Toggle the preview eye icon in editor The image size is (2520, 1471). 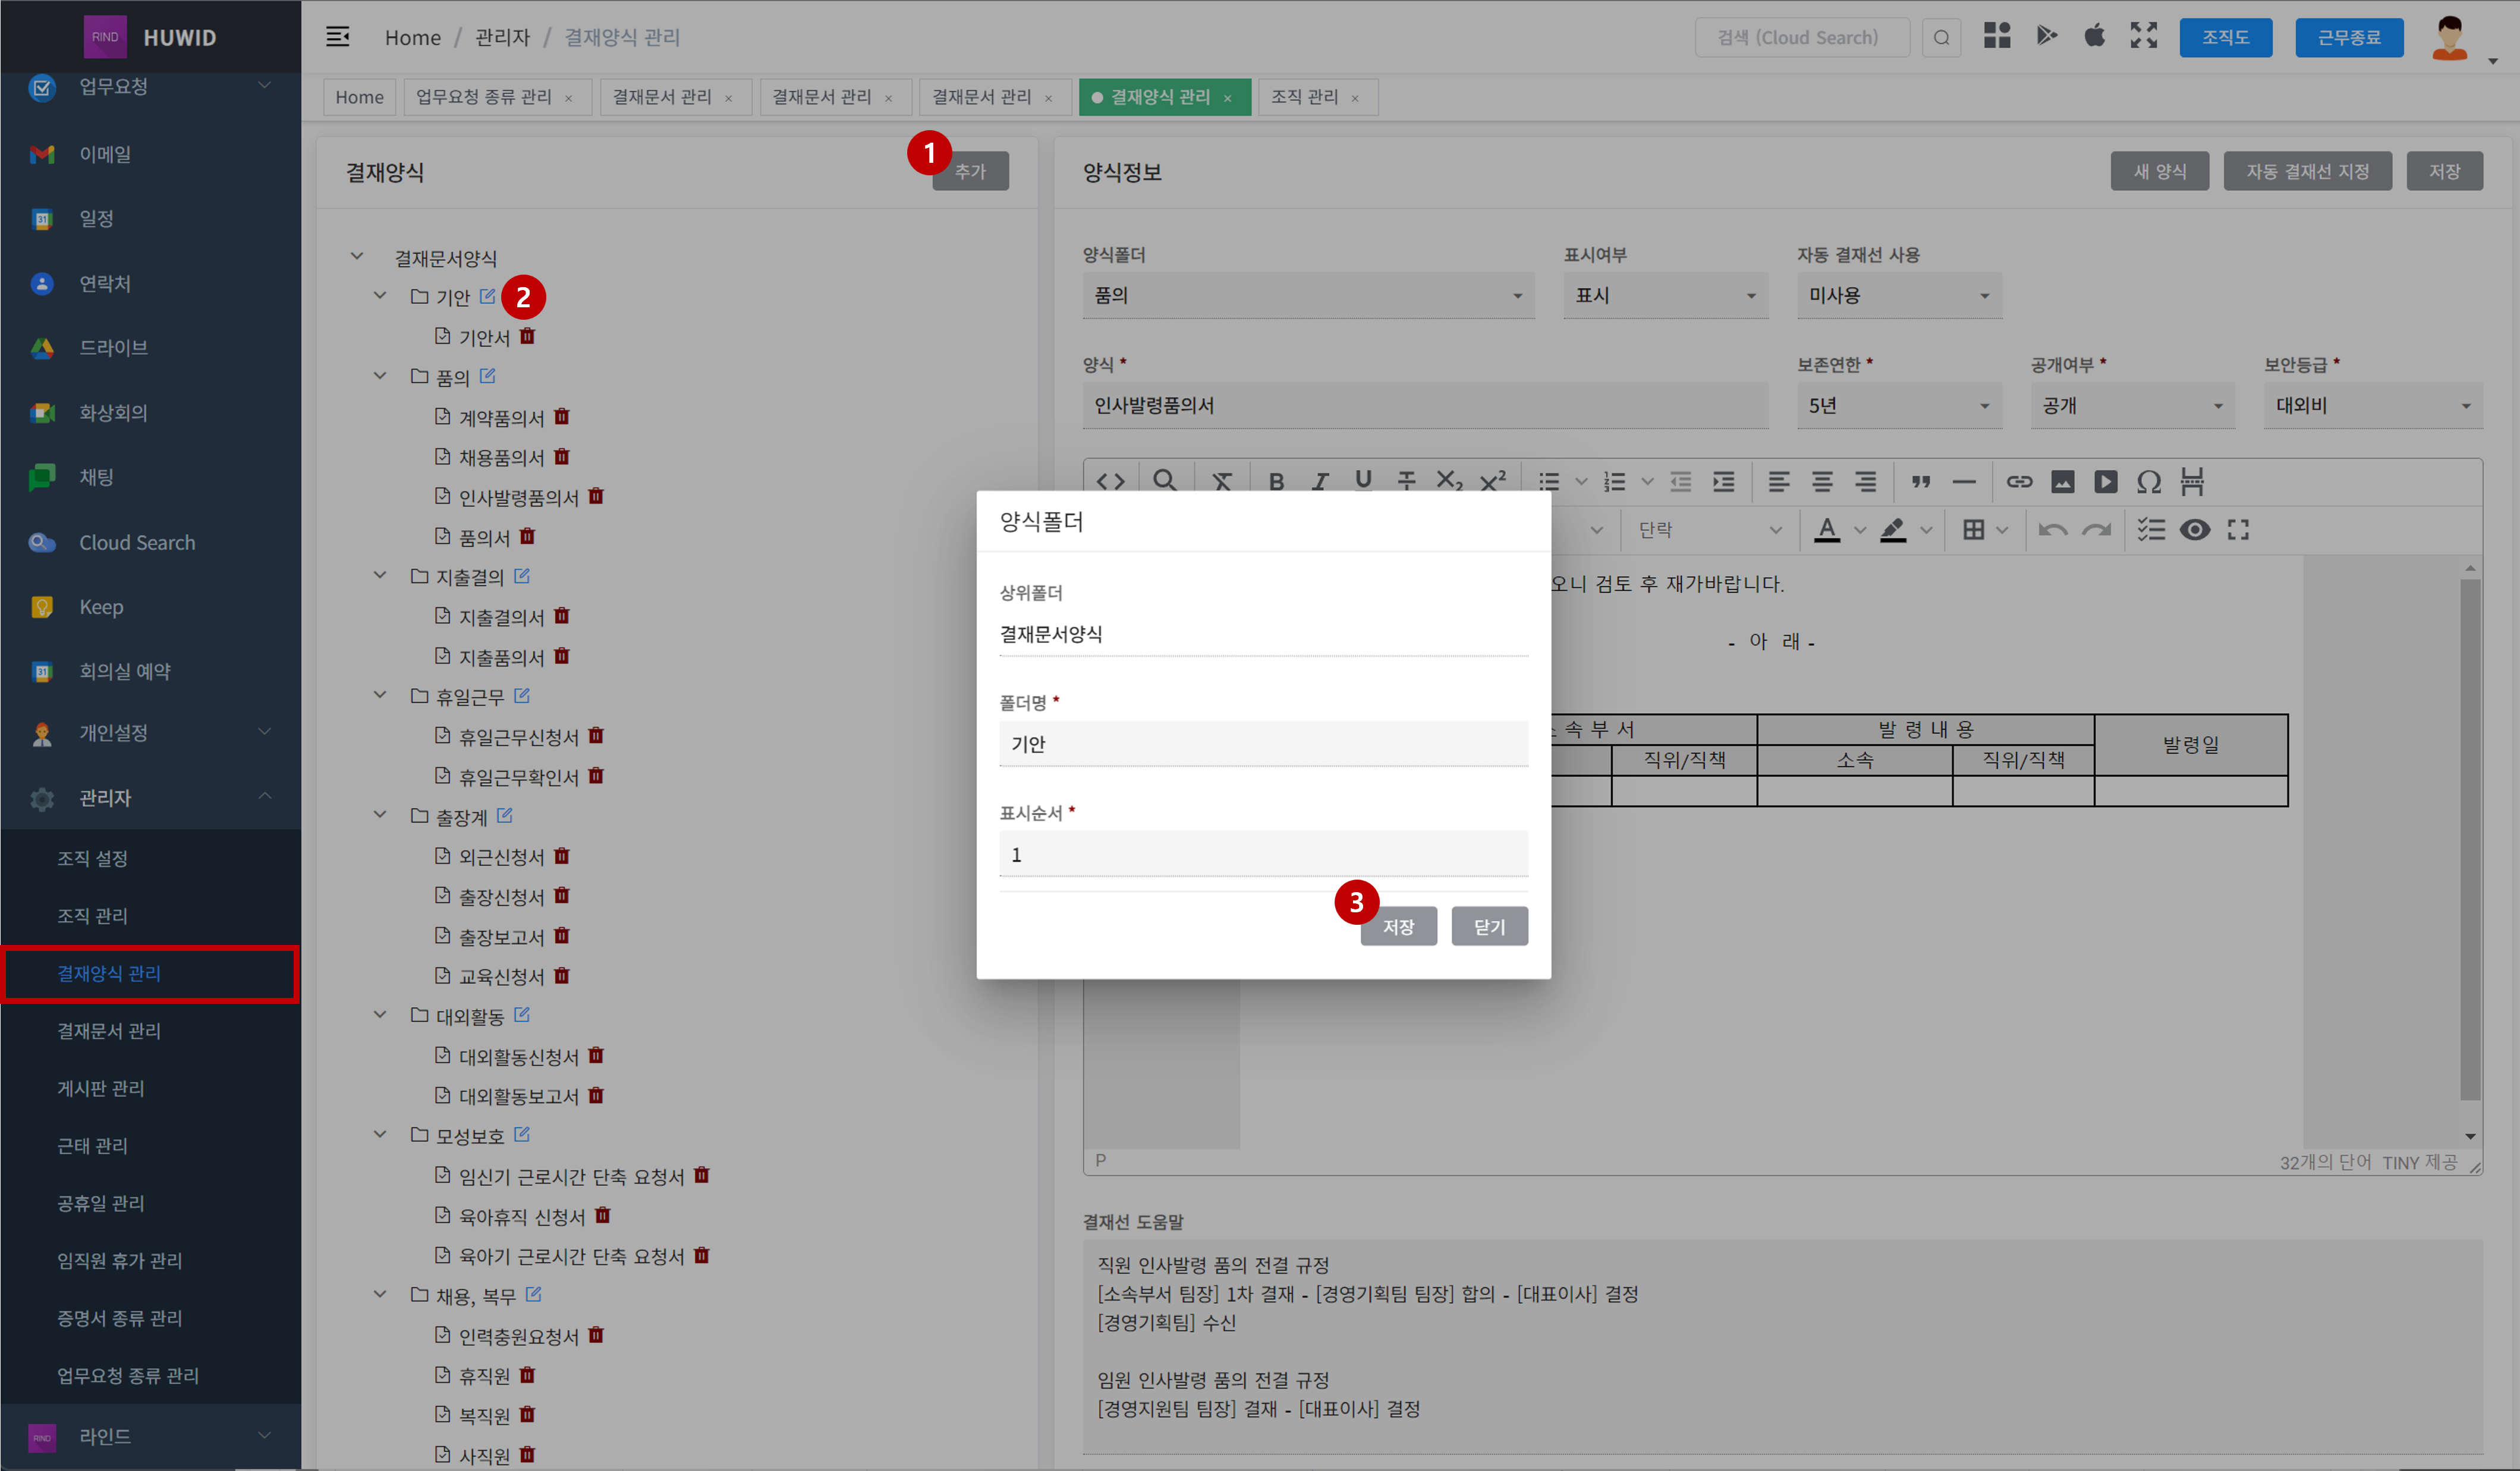click(x=2194, y=530)
